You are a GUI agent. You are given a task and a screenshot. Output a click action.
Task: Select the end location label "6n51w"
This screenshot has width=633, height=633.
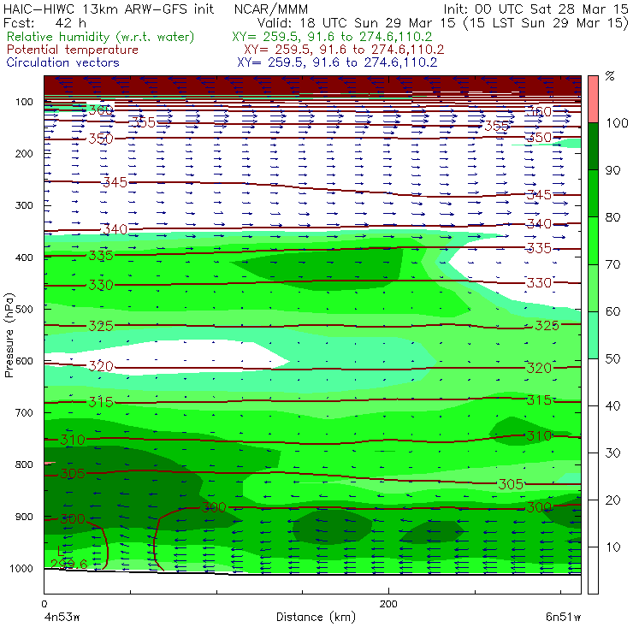point(563,618)
